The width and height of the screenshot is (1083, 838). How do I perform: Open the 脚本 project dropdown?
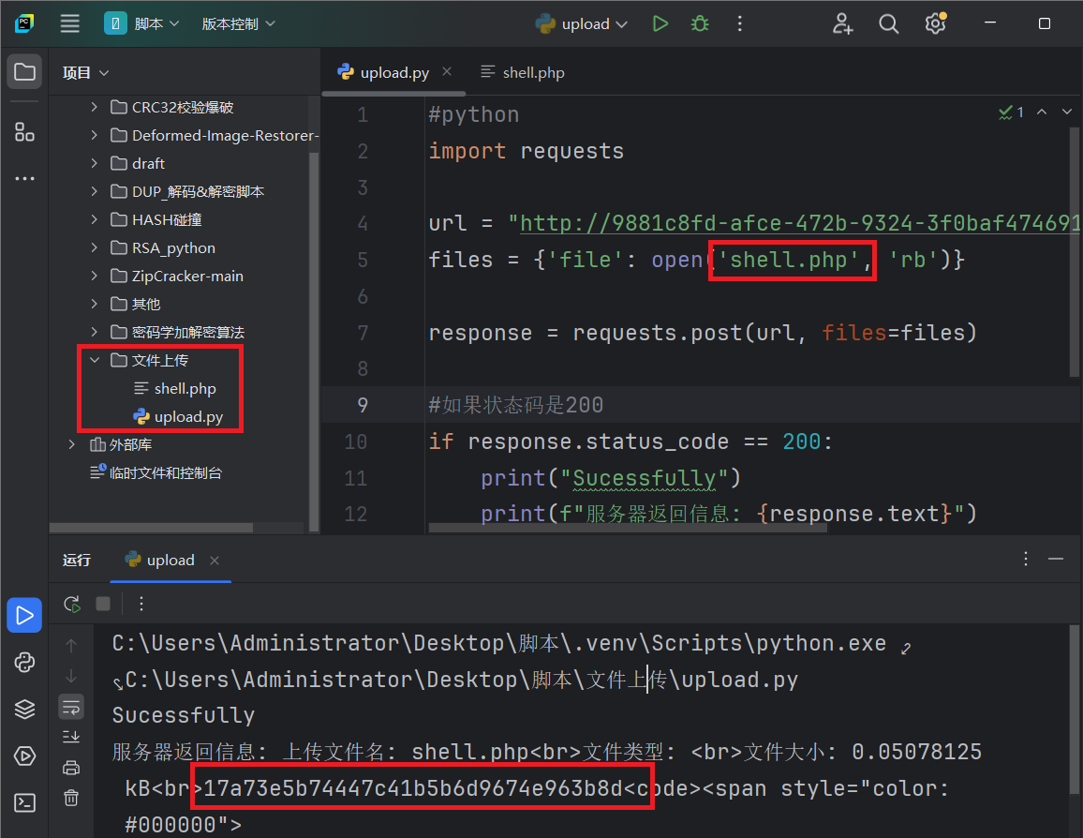coord(142,23)
